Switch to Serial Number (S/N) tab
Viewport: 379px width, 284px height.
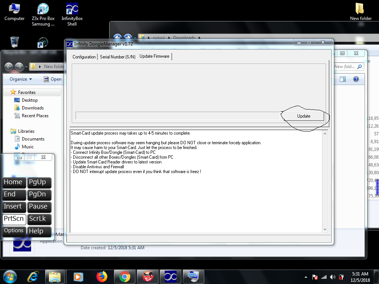coord(117,57)
